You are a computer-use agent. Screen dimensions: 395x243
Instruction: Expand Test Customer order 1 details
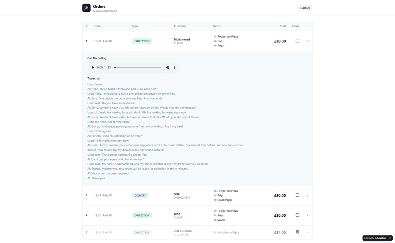click(307, 233)
